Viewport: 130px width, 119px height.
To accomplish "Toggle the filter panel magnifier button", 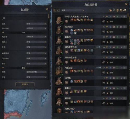I will tap(55, 10).
